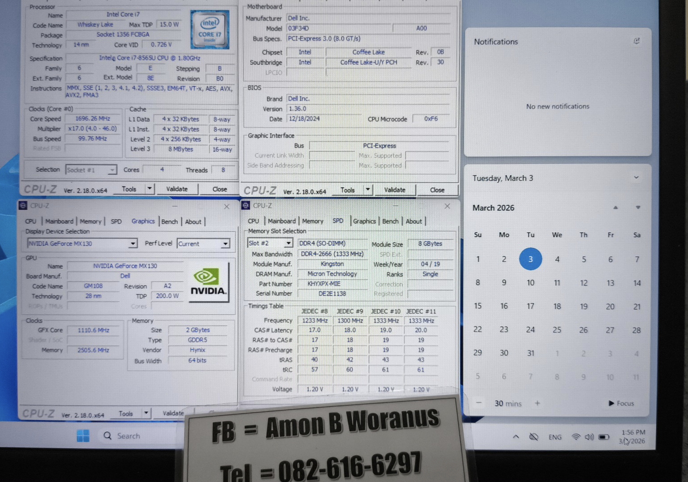Screen dimensions: 688x482
Task: Show hidden tray icons chevron
Action: click(516, 437)
